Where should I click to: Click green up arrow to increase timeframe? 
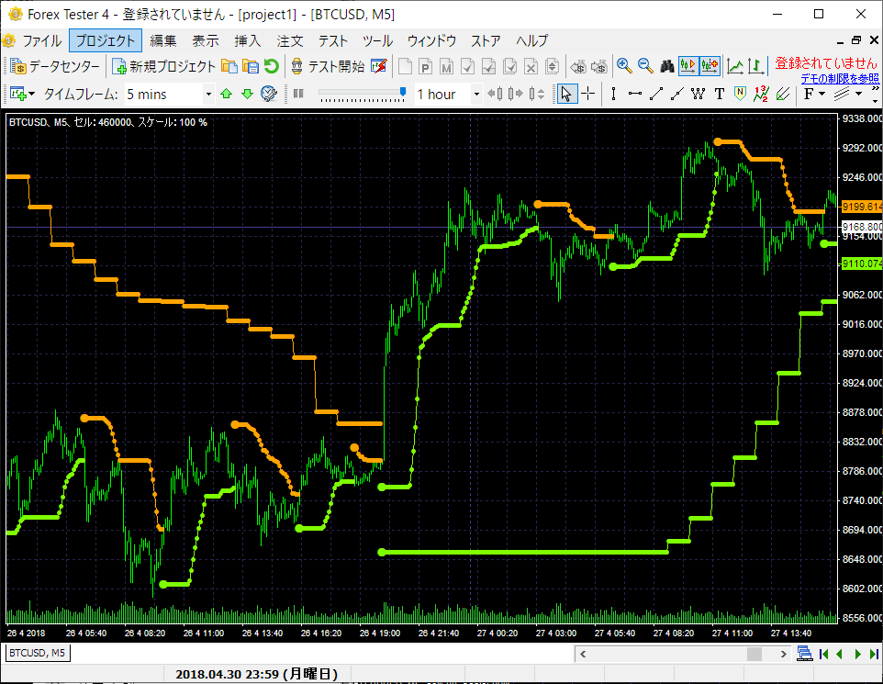[227, 94]
